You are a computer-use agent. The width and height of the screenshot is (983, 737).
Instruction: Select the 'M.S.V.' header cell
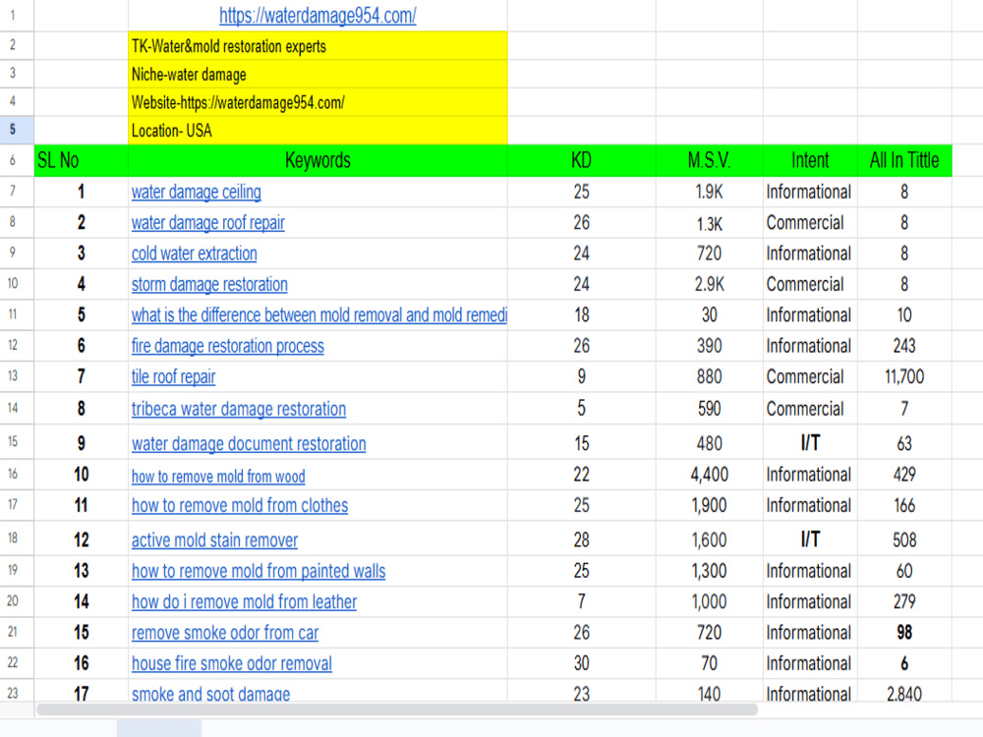[709, 160]
